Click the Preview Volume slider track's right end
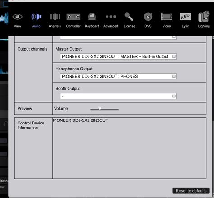214x198 pixels. pyautogui.click(x=118, y=110)
